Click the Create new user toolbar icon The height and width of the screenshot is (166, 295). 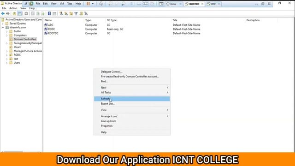pos(61,13)
